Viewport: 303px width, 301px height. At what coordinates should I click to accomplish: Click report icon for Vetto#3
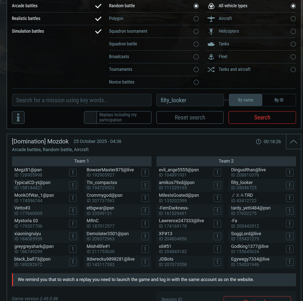[x=73, y=211]
